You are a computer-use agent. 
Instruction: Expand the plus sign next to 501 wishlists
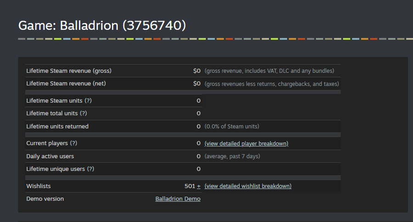coord(199,186)
